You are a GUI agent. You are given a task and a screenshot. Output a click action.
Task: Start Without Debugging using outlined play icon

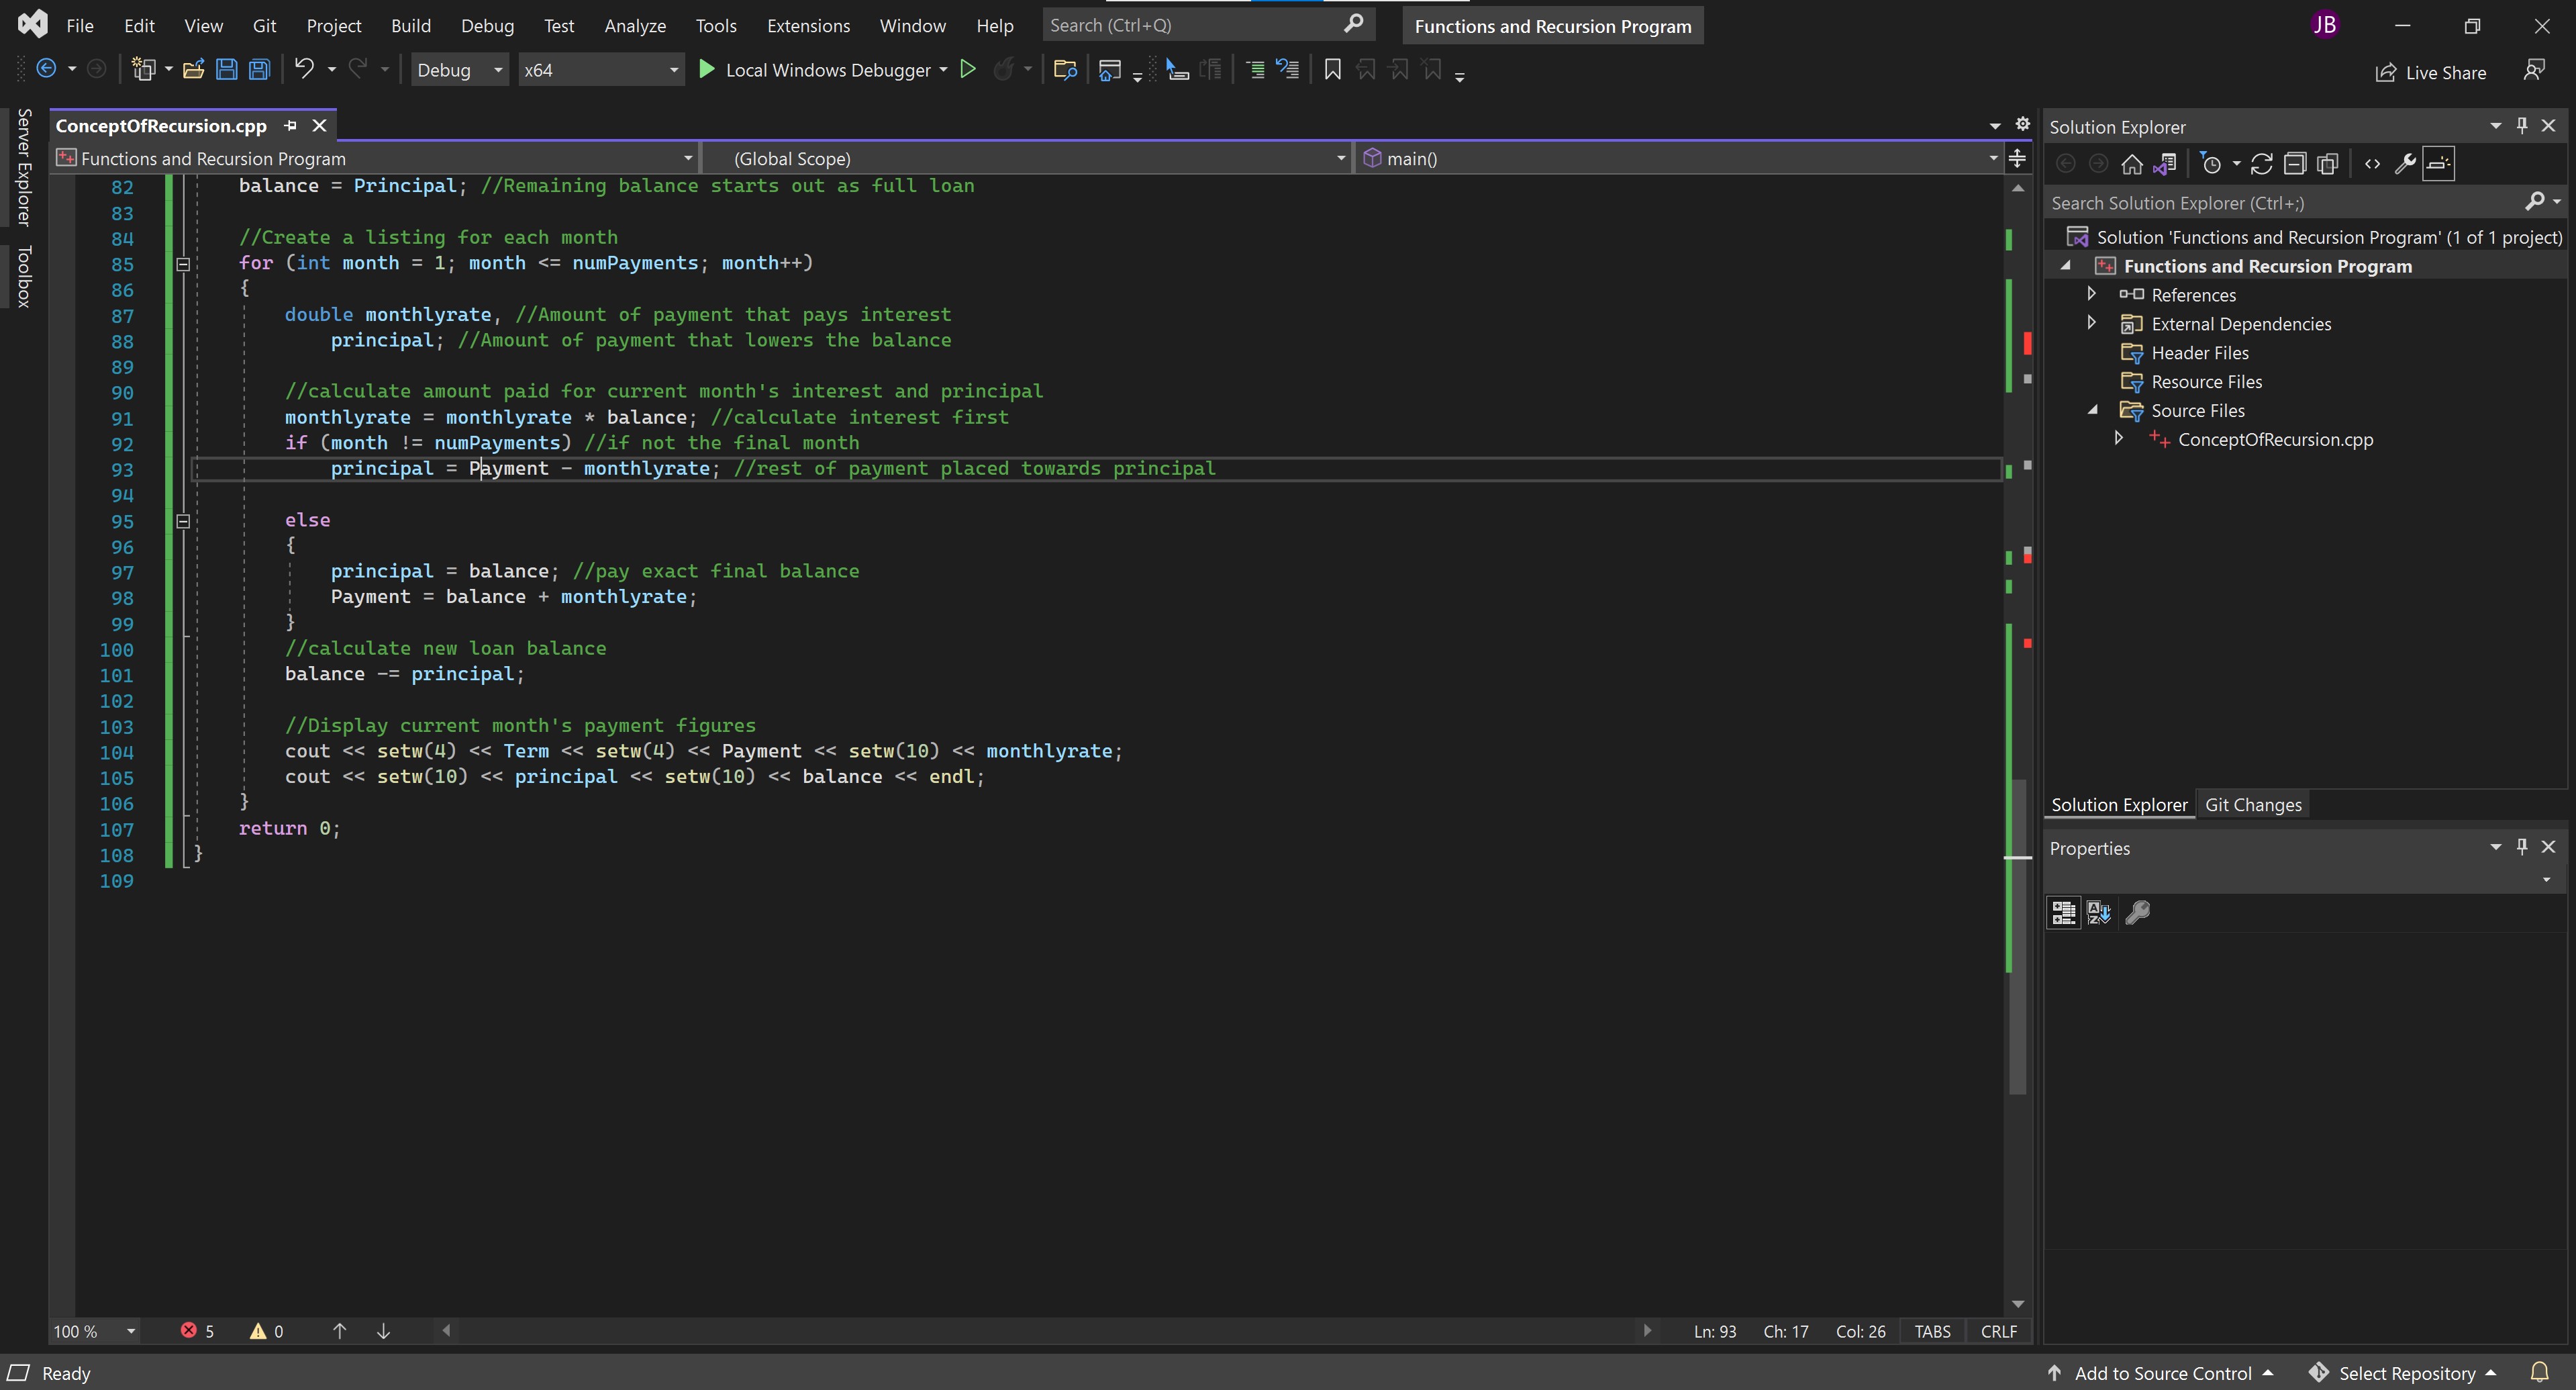click(967, 69)
